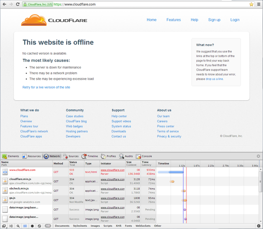The image size is (263, 229).
Task: Switch to the Timeline panel
Action: (89, 156)
